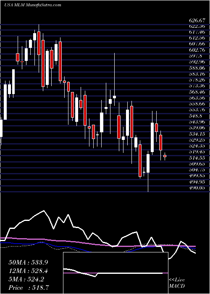210x294 pixels.
Task: Click the USA MLM MunafaSutra.com title text
Action: pos(33,5)
